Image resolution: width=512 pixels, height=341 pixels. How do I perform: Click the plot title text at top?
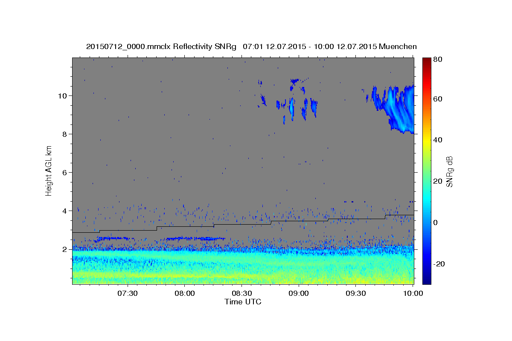(251, 46)
